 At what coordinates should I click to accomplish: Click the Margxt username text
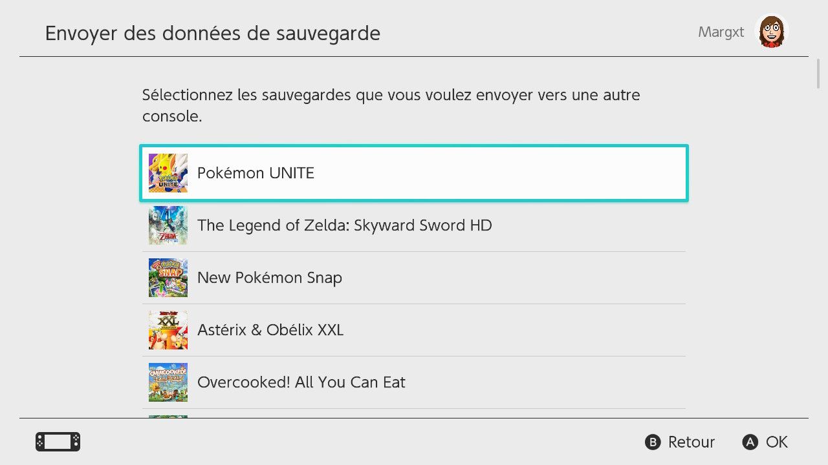pyautogui.click(x=721, y=32)
